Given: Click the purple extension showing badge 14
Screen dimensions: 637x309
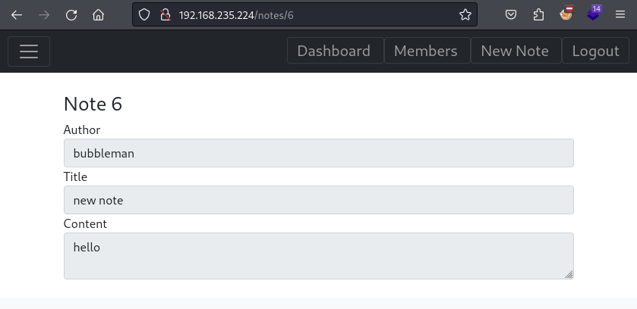Looking at the screenshot, I should point(594,13).
